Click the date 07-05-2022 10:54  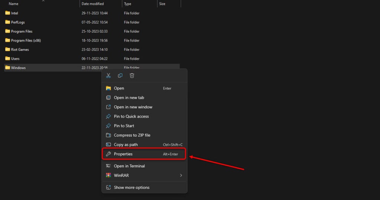point(95,22)
